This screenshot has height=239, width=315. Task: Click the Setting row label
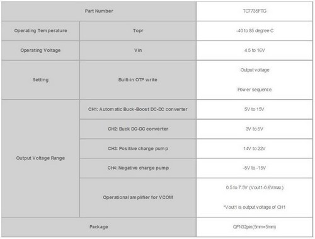(40, 80)
